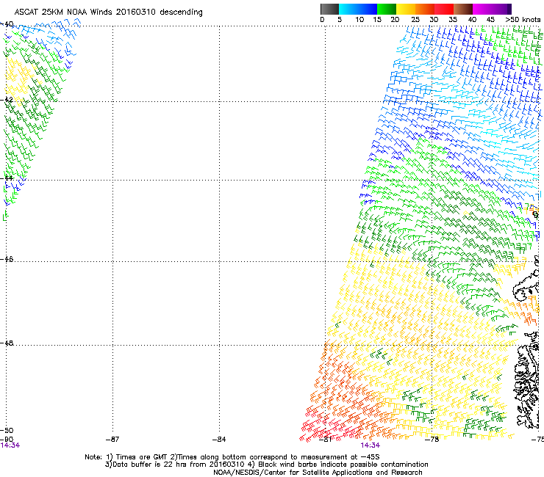Viewport: 544px width, 477px height.
Task: Click the gray 0-5 knots legend swatch
Action: click(x=329, y=9)
